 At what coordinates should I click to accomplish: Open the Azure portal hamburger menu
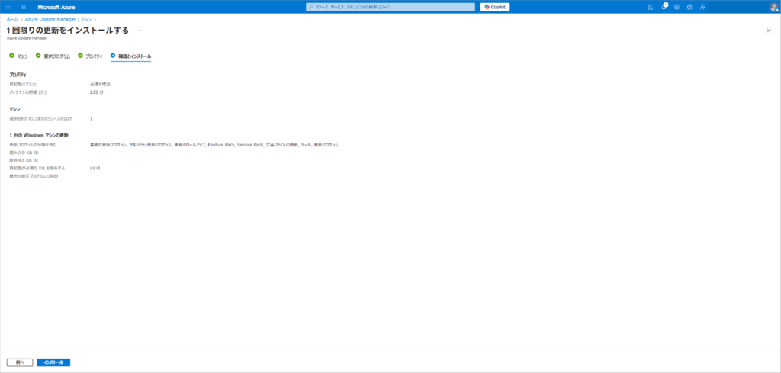coord(24,7)
